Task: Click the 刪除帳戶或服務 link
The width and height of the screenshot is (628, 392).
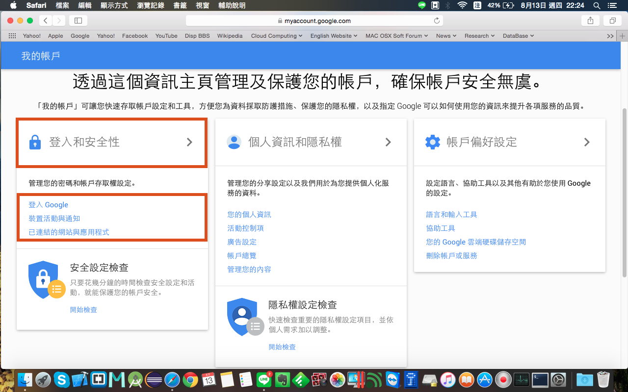Action: (451, 256)
